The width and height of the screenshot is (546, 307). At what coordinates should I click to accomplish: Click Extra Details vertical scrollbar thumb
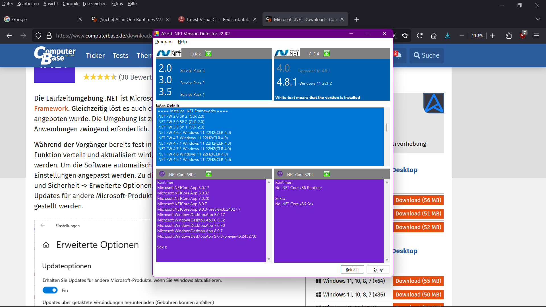(387, 128)
